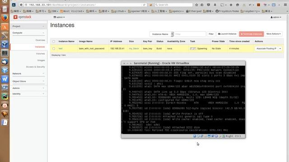The height and width of the screenshot is (162, 289).
Task: Click Associate Floating IP for instance test
Action: pyautogui.click(x=266, y=49)
